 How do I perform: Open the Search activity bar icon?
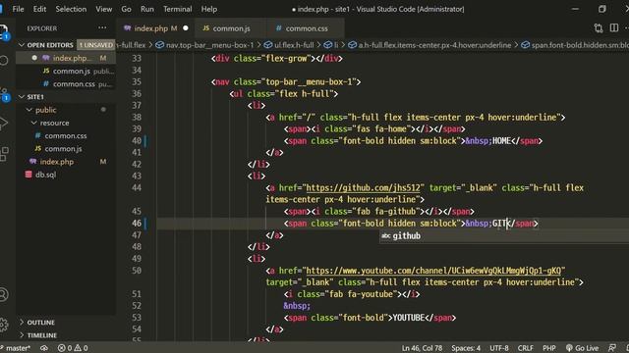[4, 60]
